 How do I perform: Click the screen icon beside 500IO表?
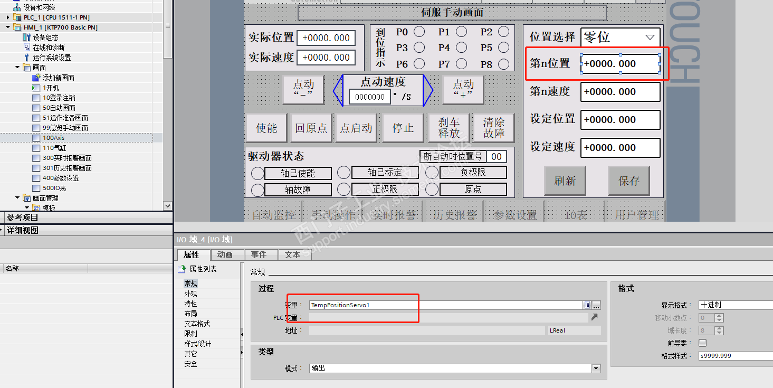(36, 188)
